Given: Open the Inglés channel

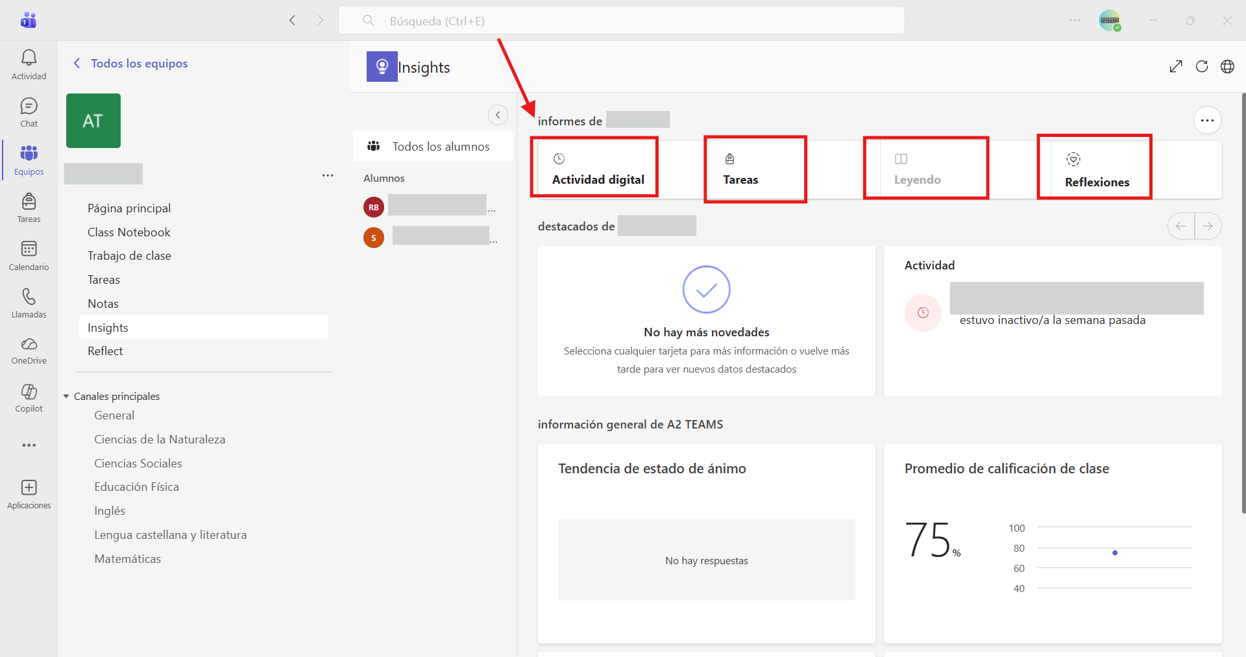Looking at the screenshot, I should (x=110, y=510).
